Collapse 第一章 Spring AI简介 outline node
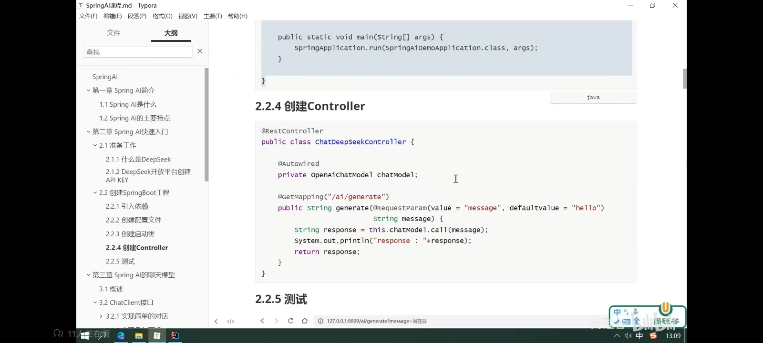 (x=88, y=91)
